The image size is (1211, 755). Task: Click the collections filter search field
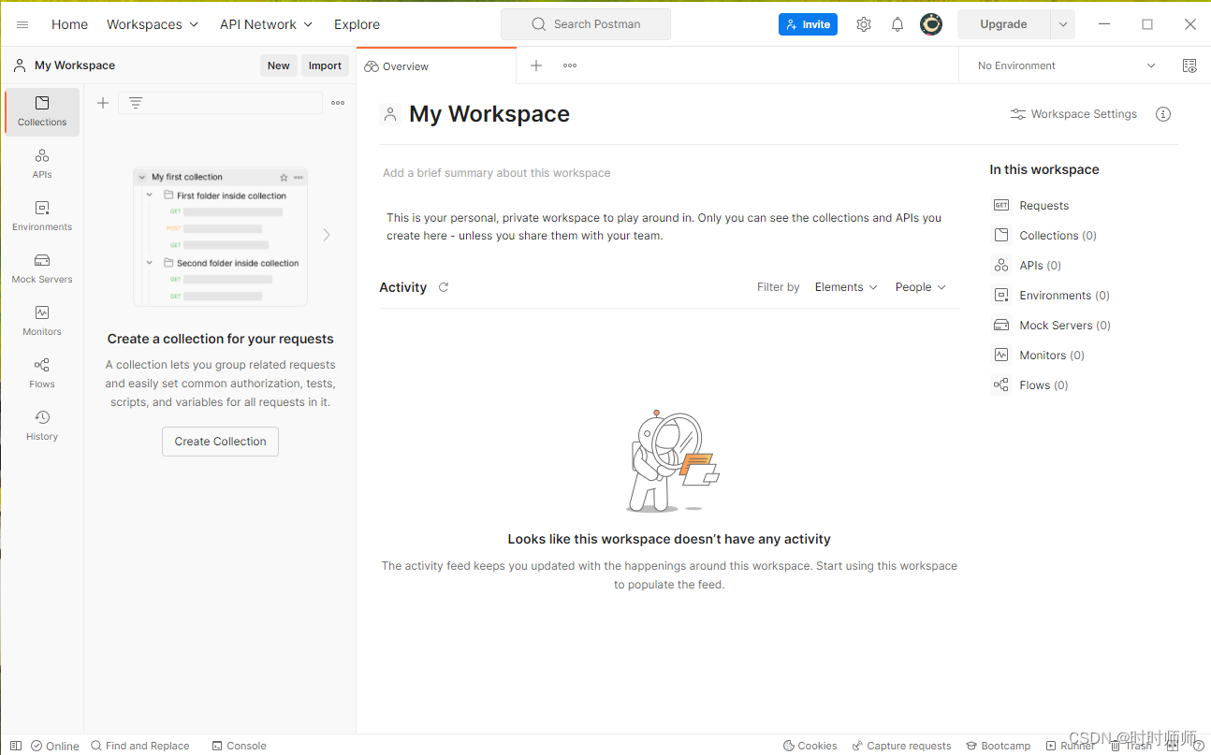tap(220, 103)
